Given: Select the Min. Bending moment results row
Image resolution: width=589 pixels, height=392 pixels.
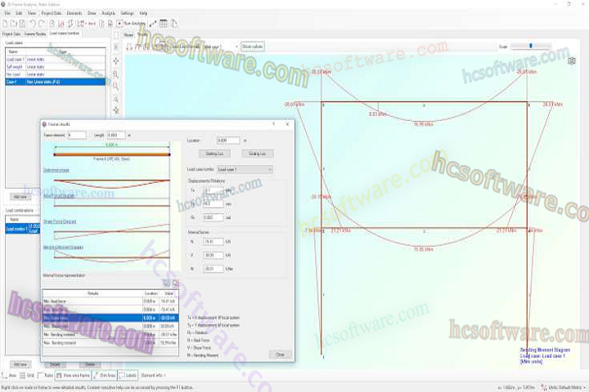Looking at the screenshot, I should point(110,334).
